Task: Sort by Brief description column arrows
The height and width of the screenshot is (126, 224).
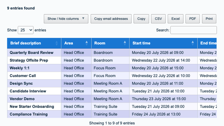Action: pos(57,43)
